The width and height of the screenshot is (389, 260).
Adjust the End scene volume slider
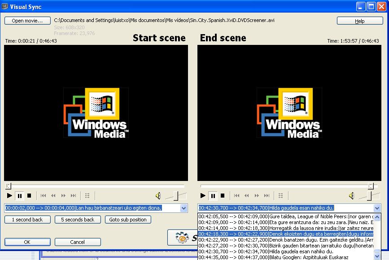pos(369,196)
